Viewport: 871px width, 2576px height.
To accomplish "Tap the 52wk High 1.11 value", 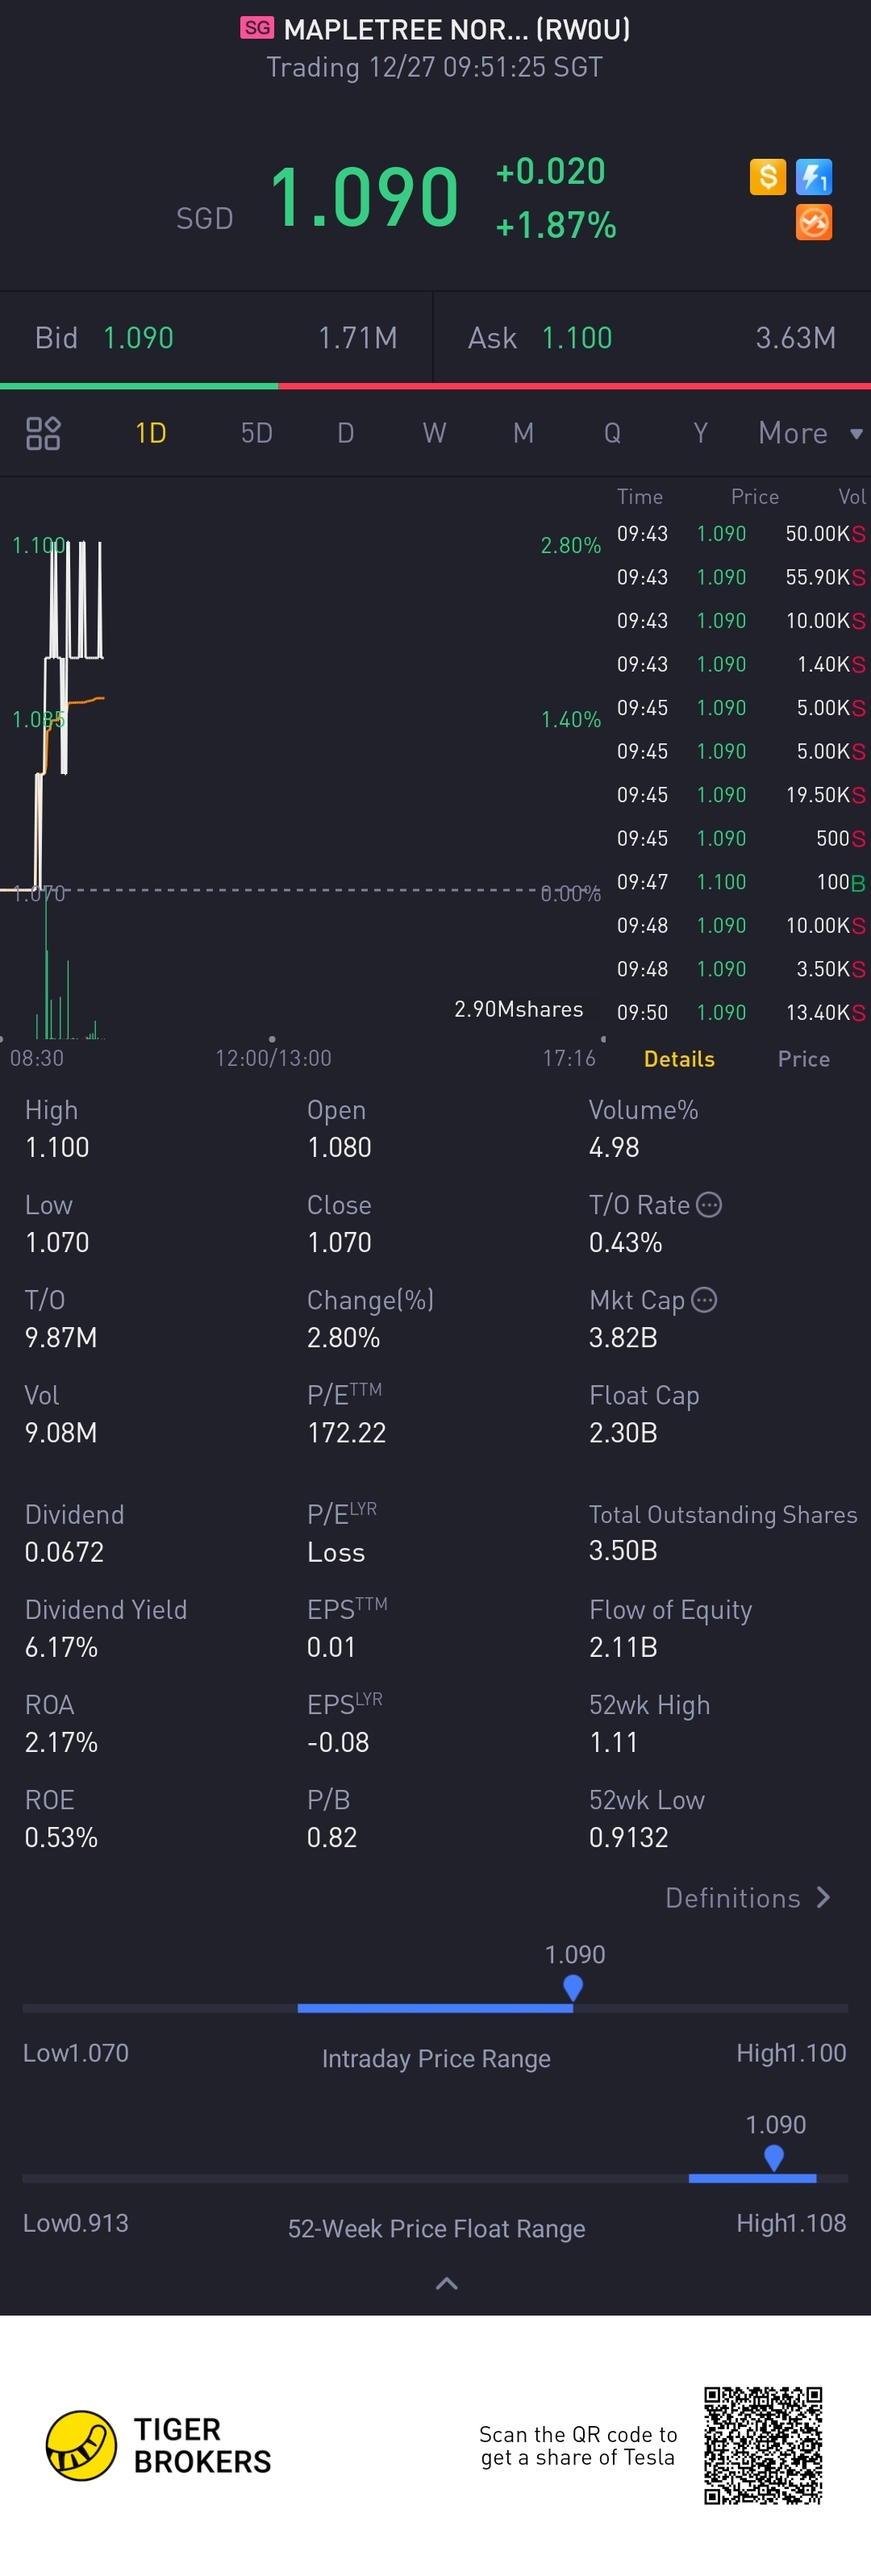I will click(613, 1742).
